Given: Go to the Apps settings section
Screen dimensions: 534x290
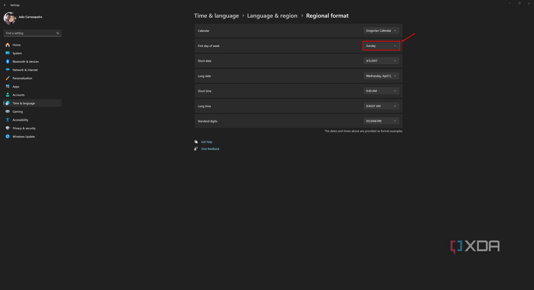Looking at the screenshot, I should click(x=16, y=87).
